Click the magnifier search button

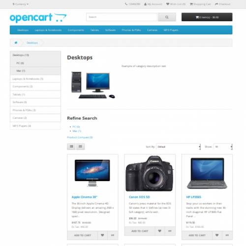click(167, 17)
